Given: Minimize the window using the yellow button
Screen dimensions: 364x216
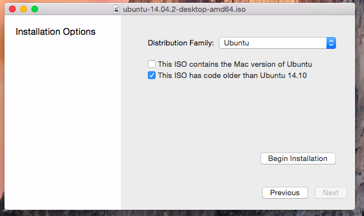Looking at the screenshot, I should (24, 9).
